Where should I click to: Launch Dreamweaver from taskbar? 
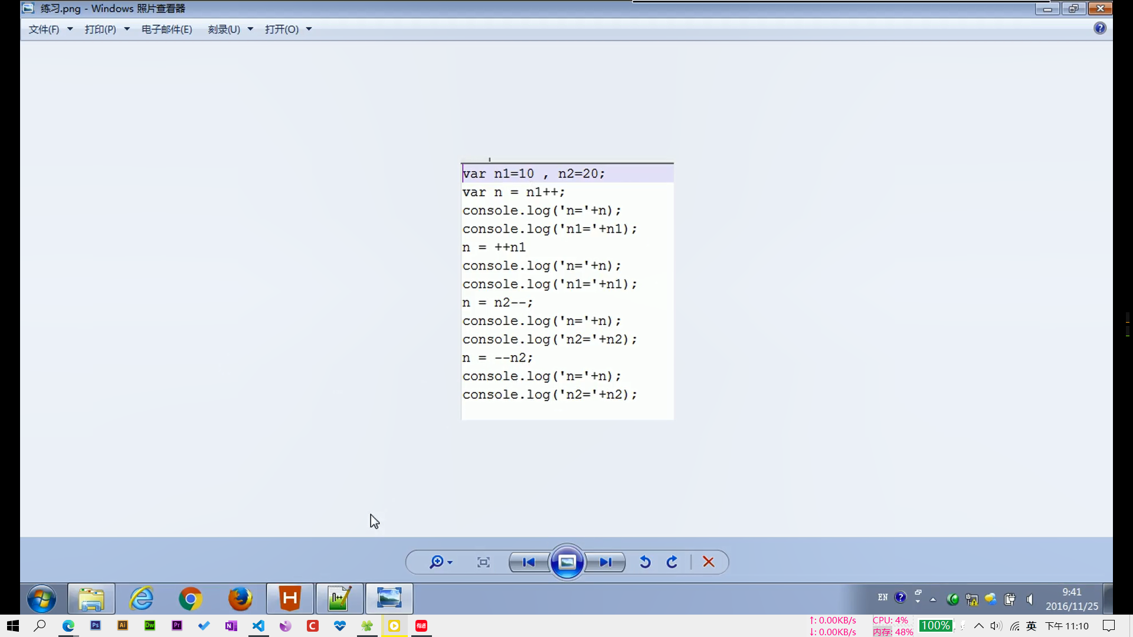pyautogui.click(x=150, y=626)
